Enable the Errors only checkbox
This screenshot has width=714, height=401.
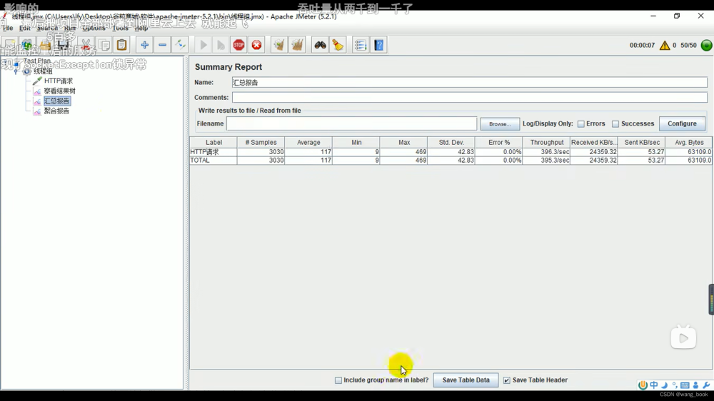[581, 124]
